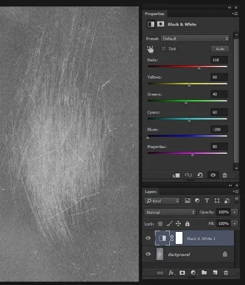Clip adjustment to layer below icon
This screenshot has width=245, height=285.
(x=176, y=175)
